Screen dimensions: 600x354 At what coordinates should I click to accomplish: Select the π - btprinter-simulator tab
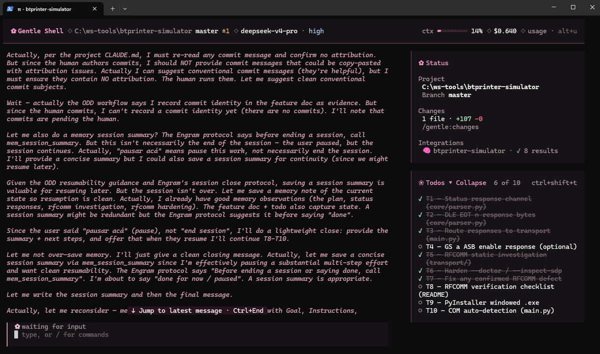tap(53, 9)
